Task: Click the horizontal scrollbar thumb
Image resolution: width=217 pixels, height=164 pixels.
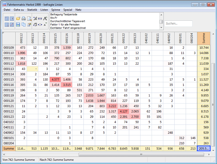Action: 141,155
